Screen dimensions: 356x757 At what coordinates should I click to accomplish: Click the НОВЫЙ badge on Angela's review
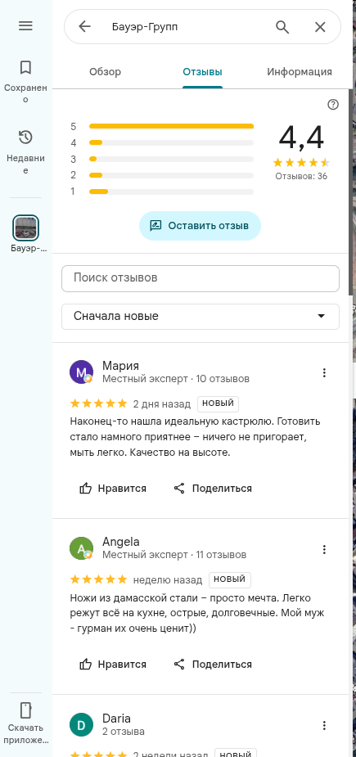(x=230, y=579)
